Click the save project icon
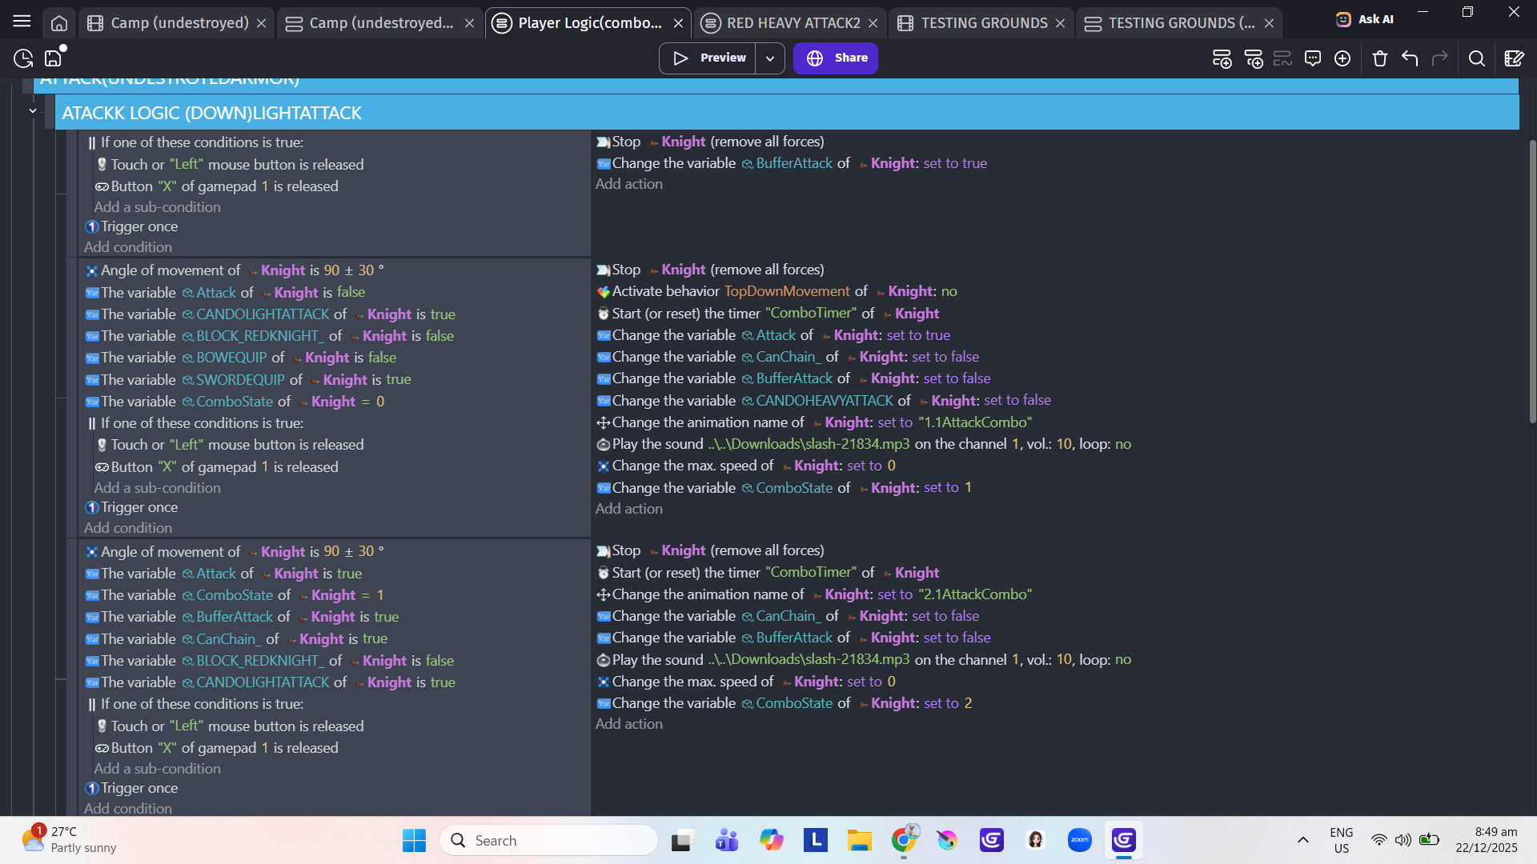The width and height of the screenshot is (1537, 864). [x=54, y=58]
